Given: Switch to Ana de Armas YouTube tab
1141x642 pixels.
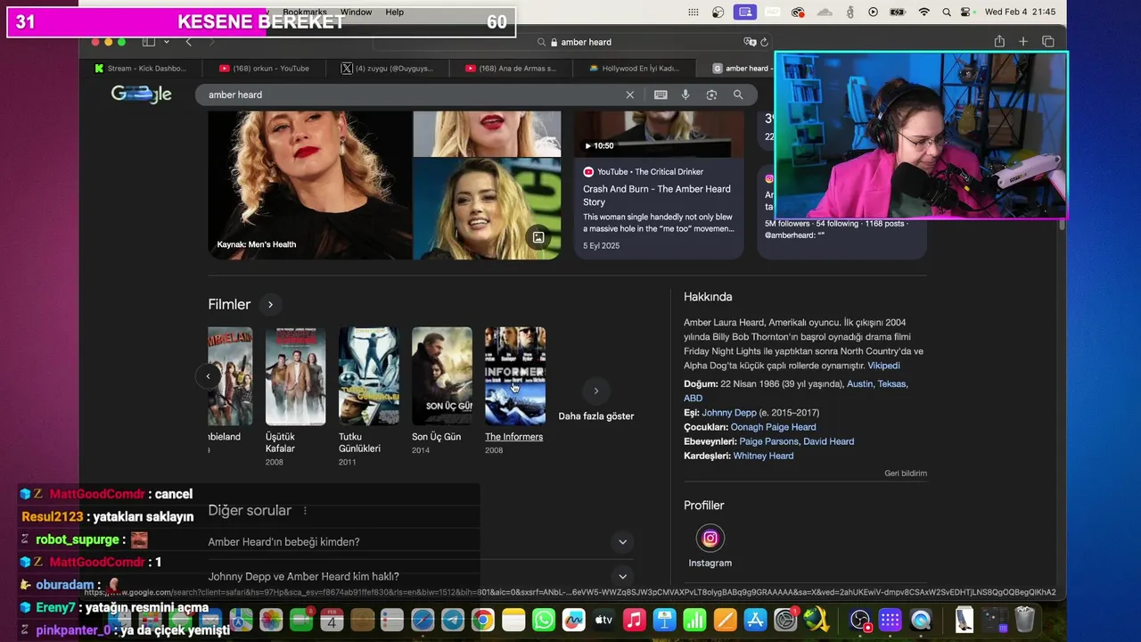Looking at the screenshot, I should click(x=511, y=69).
